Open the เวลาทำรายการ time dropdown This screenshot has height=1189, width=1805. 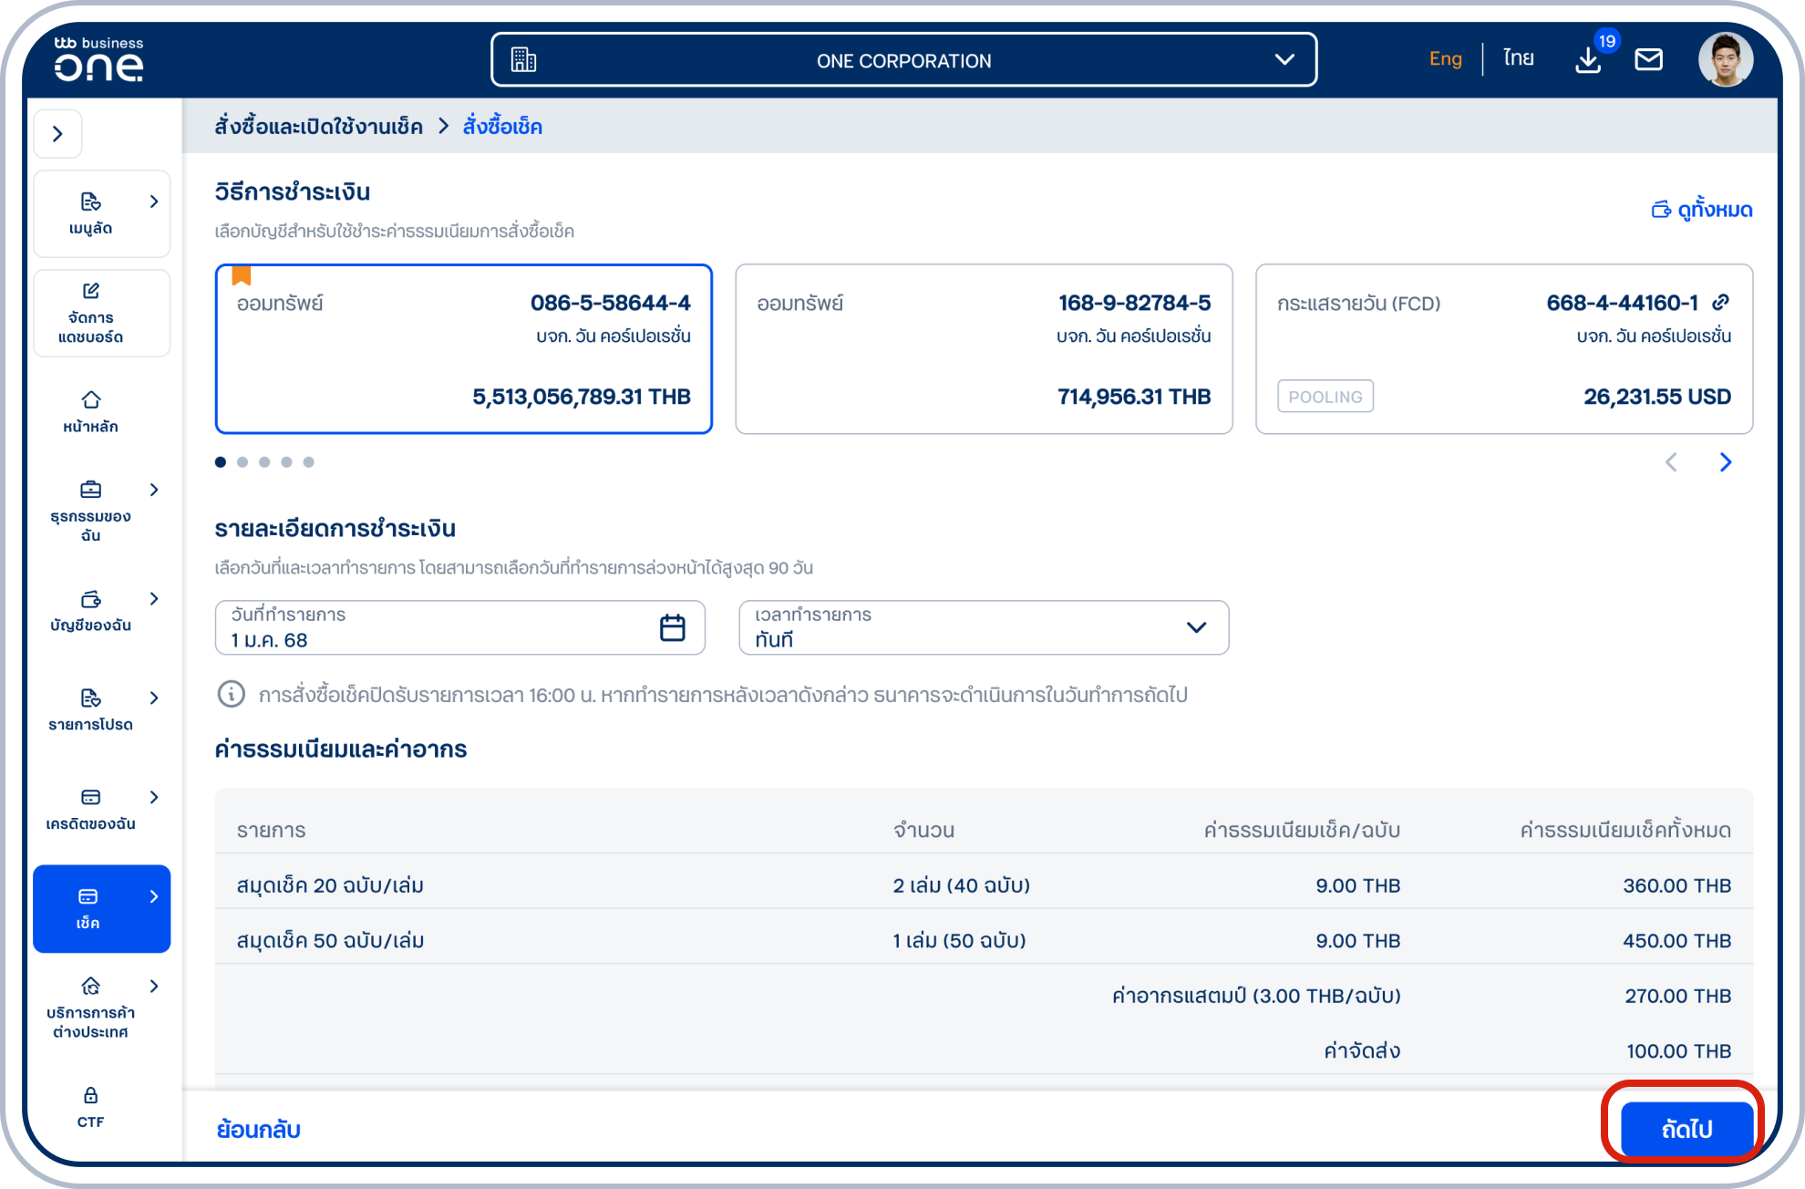(983, 627)
